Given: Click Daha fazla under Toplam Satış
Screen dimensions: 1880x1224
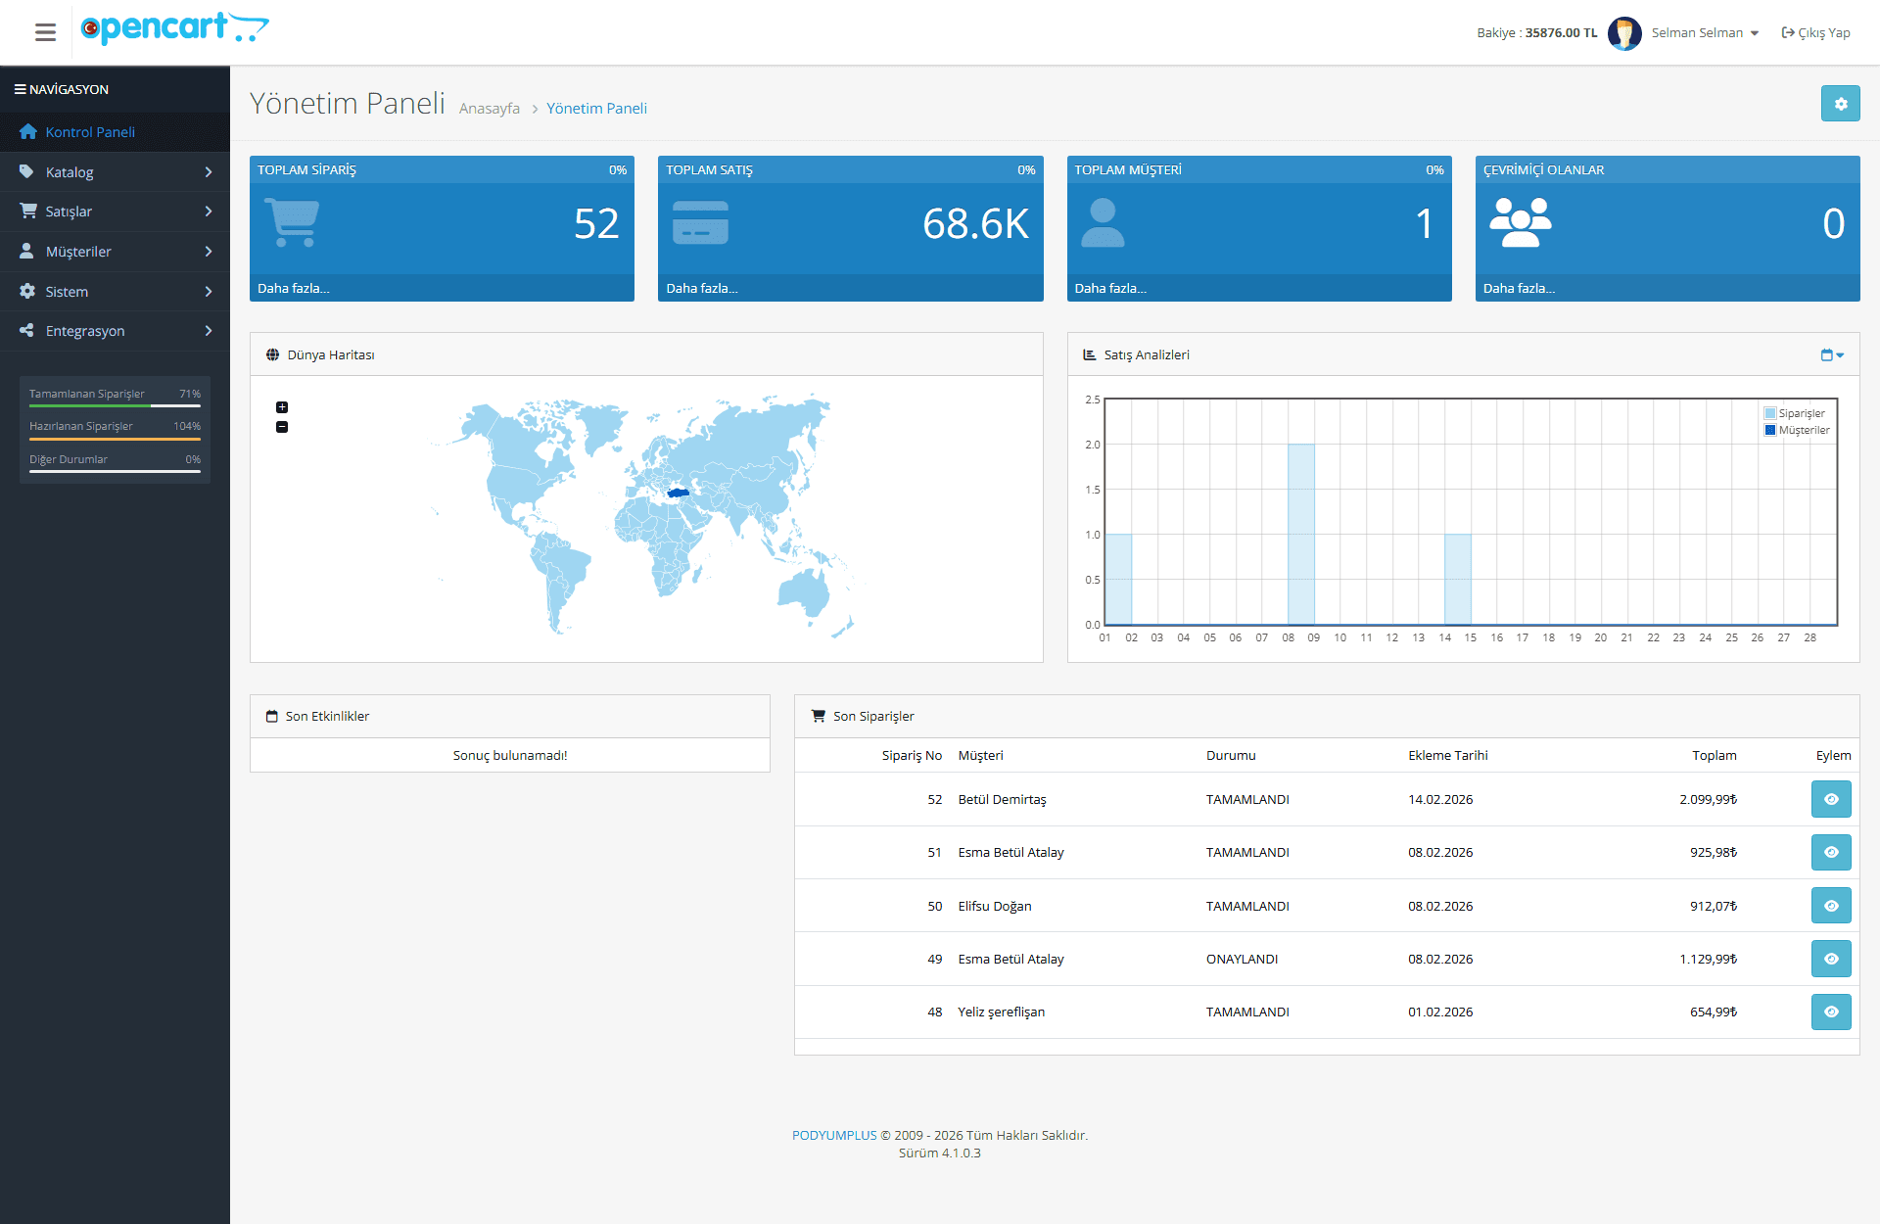Looking at the screenshot, I should [x=701, y=288].
